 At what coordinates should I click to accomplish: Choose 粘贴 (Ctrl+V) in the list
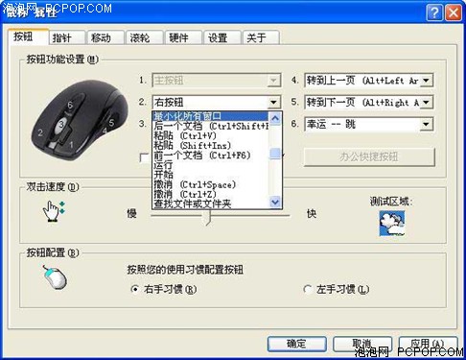pos(211,135)
